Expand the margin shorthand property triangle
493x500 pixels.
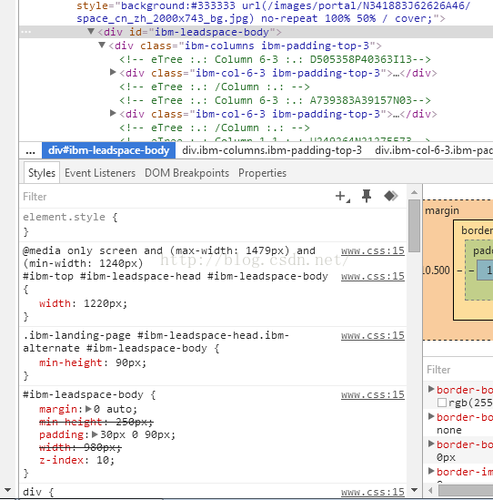(89, 409)
